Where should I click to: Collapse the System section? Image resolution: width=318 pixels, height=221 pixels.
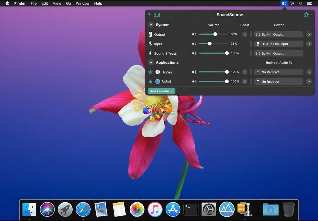tap(151, 25)
